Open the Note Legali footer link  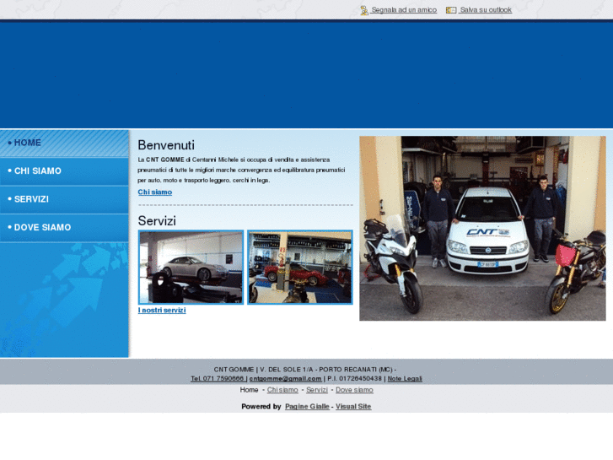click(405, 379)
